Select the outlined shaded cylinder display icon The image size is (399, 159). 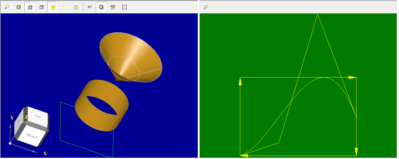tap(76, 7)
